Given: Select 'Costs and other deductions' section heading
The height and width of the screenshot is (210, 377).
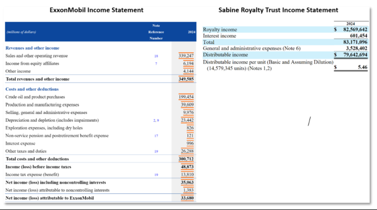Looking at the screenshot, I should click(x=32, y=89).
